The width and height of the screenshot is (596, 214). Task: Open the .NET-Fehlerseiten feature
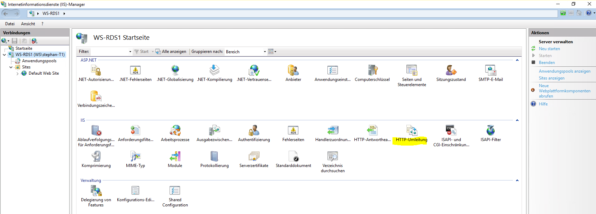135,73
